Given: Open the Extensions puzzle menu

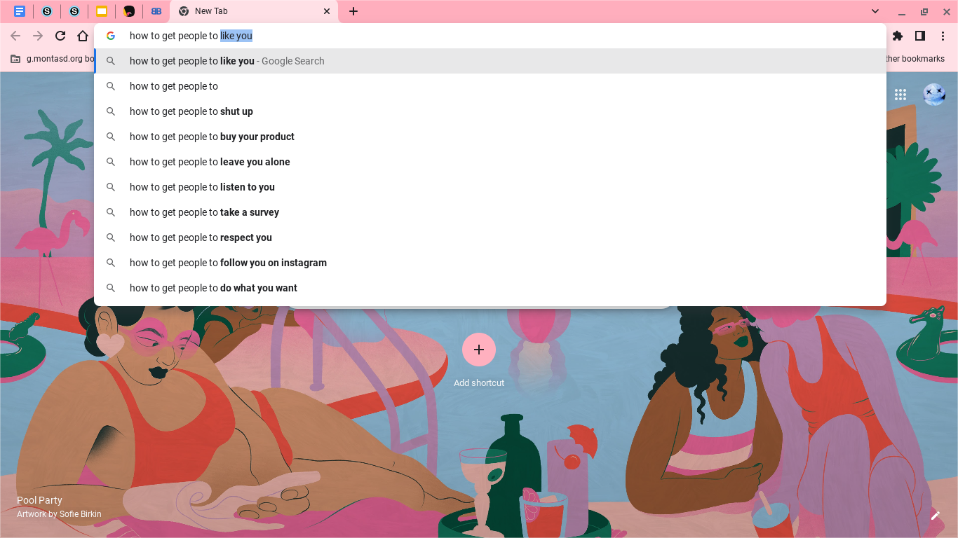Looking at the screenshot, I should pos(898,36).
